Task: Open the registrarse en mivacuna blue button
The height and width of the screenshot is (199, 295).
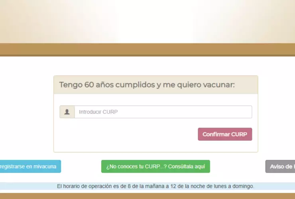Action: (29, 166)
